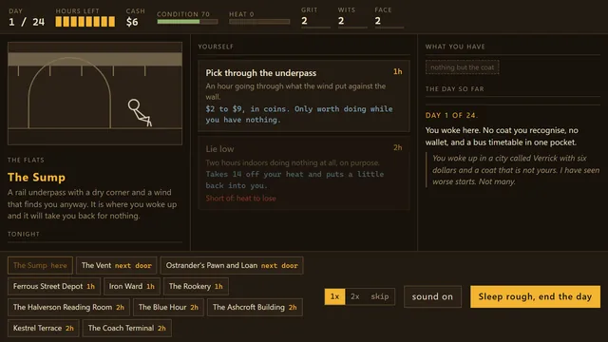Choose Pick through the underpass action
This screenshot has height=342, width=608.
[x=304, y=96]
